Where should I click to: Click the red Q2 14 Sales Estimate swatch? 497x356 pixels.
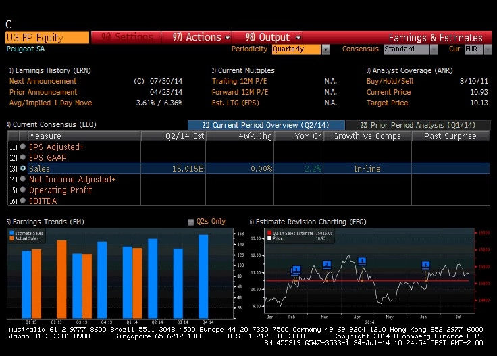(269, 233)
